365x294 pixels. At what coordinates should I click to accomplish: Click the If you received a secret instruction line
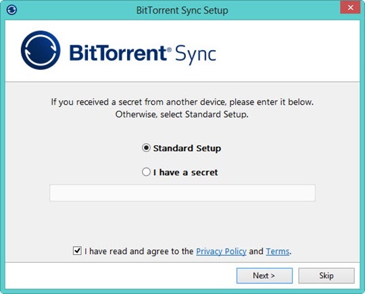[182, 102]
